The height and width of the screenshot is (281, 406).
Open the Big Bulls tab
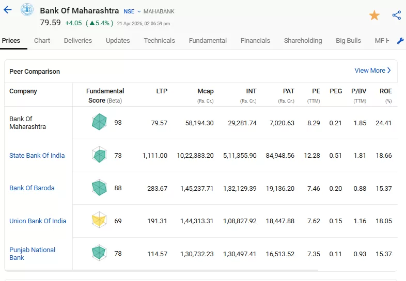(348, 41)
